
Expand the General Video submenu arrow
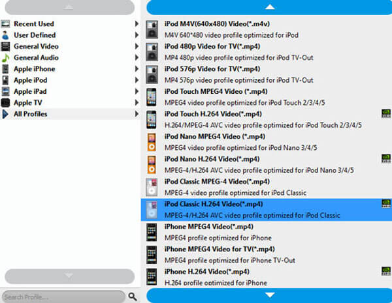pos(137,46)
